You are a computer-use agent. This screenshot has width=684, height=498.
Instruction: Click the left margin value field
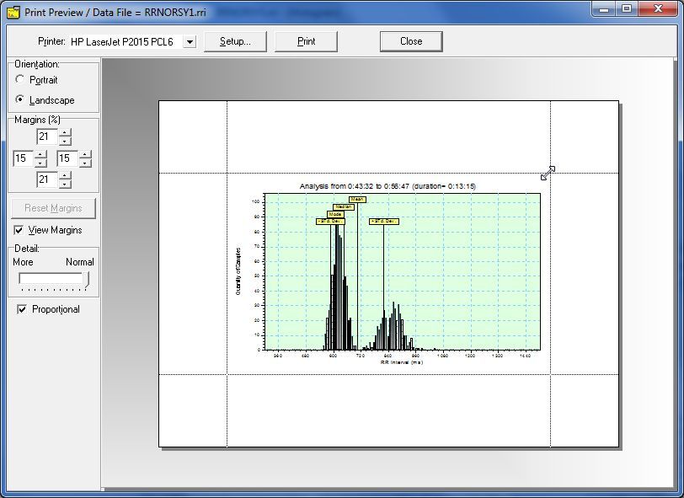click(24, 158)
